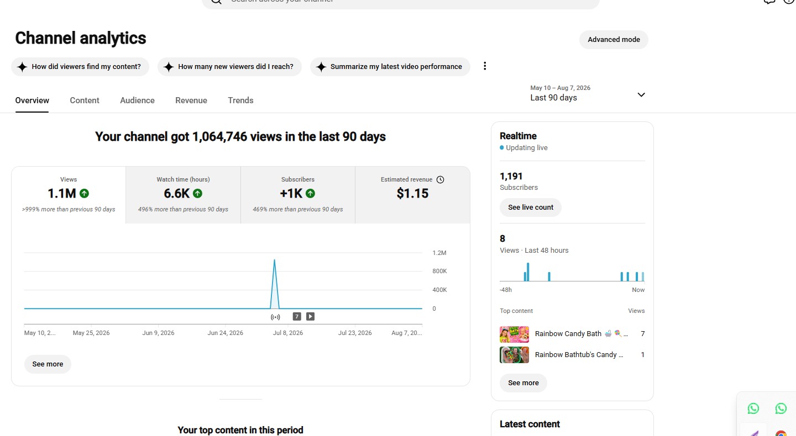Click the '$1.15' revenue value

(412, 194)
